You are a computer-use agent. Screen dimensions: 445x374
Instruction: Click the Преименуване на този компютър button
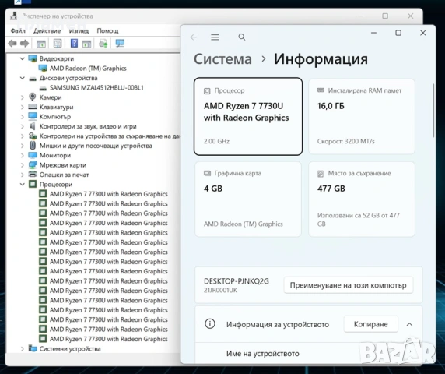pos(349,285)
